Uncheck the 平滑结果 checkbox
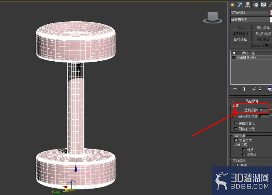The image size is (272, 195). point(236,140)
